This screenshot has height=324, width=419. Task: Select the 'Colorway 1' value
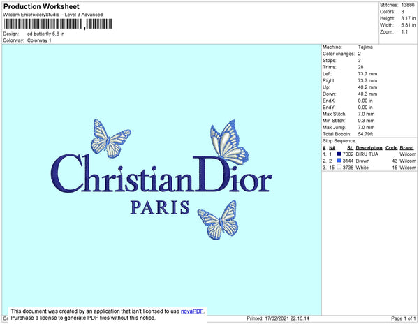click(39, 40)
